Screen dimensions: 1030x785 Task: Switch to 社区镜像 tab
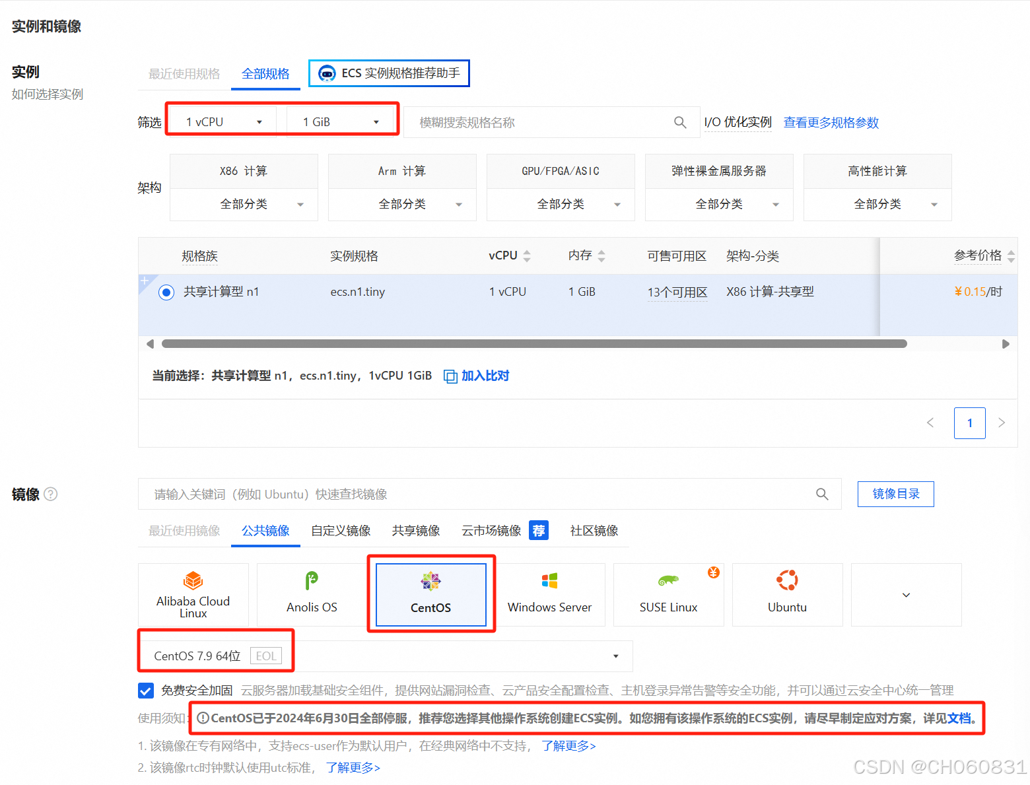(594, 531)
